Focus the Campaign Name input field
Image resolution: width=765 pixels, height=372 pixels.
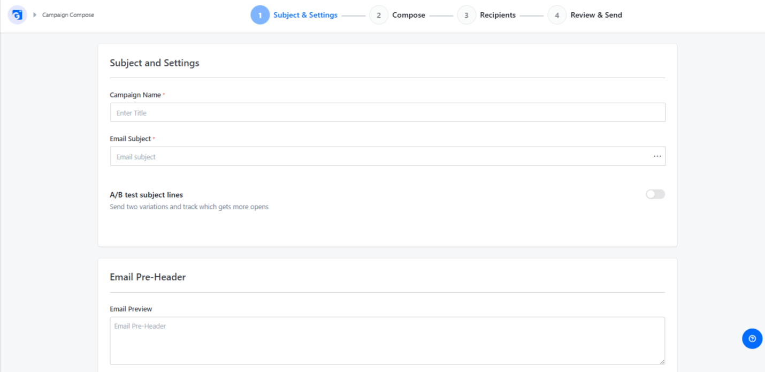point(388,112)
